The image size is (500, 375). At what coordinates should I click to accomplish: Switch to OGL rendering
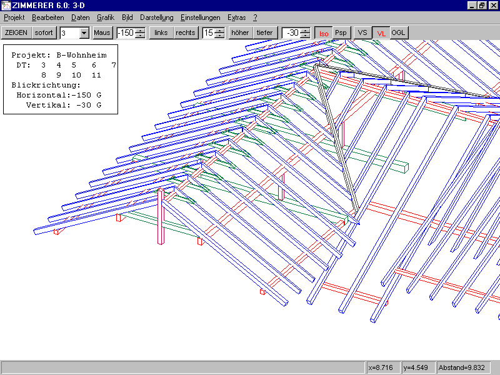coord(399,32)
